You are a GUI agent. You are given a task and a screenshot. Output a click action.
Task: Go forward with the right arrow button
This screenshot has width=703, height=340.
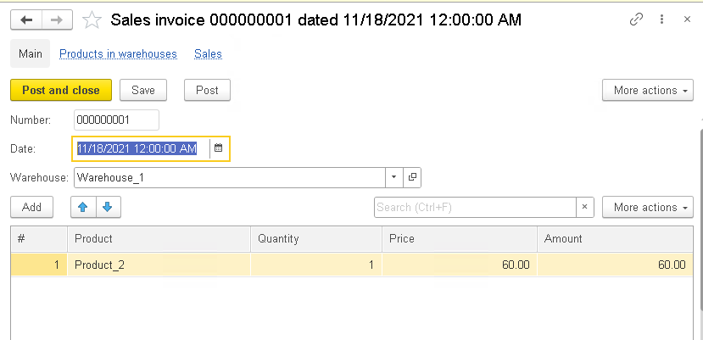[x=58, y=20]
